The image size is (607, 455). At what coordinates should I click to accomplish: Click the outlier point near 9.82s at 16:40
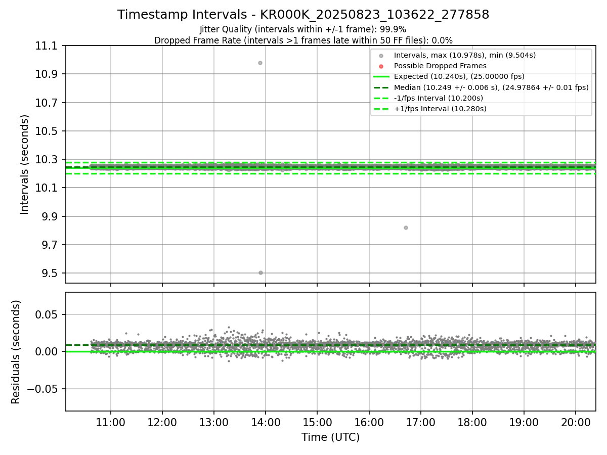(406, 227)
